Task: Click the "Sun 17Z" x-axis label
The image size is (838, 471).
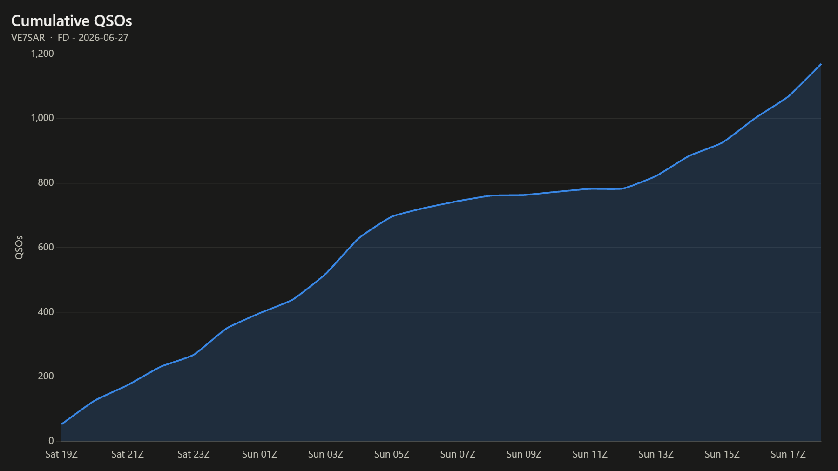Action: pos(788,454)
